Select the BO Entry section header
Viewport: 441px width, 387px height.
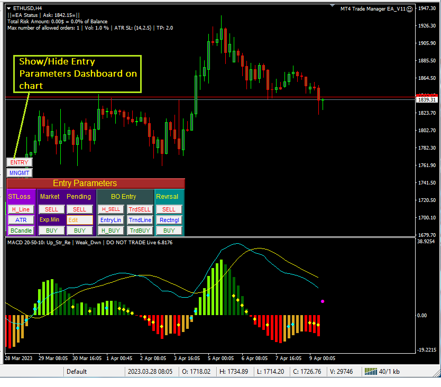(124, 196)
